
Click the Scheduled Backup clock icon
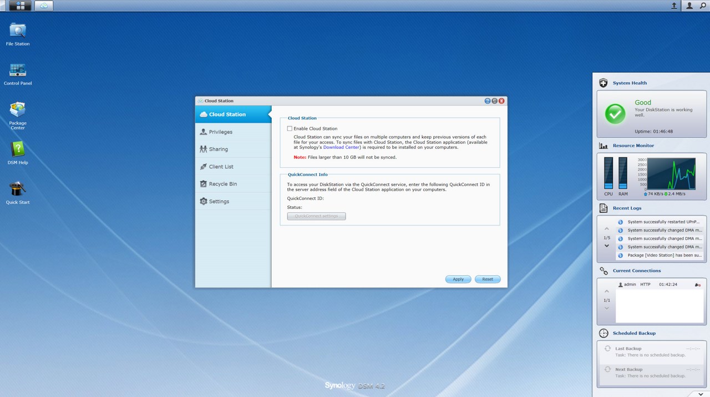click(x=603, y=333)
